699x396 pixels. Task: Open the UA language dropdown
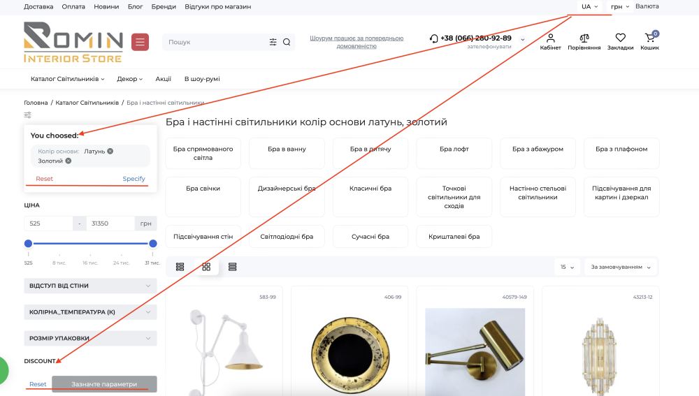[x=589, y=7]
